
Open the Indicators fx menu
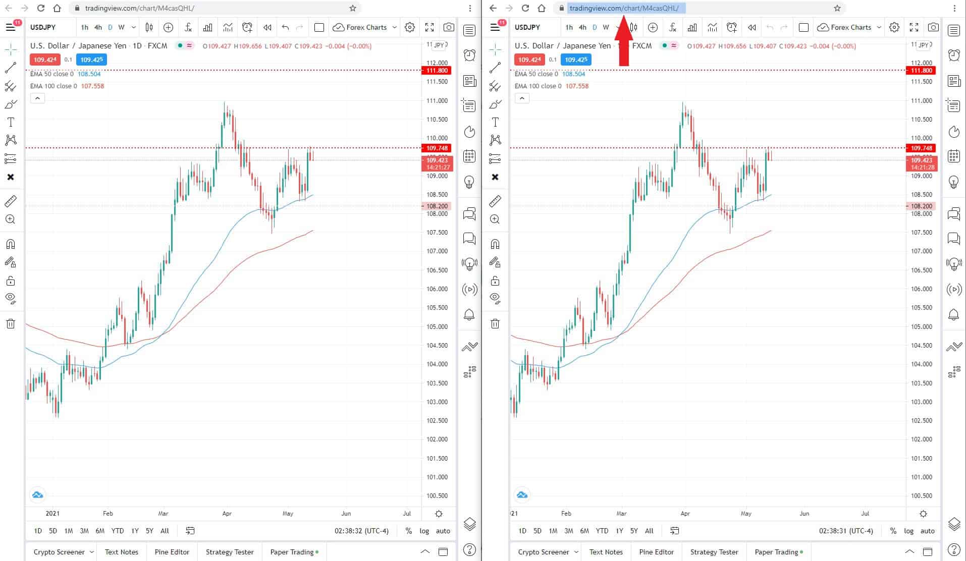coord(188,27)
